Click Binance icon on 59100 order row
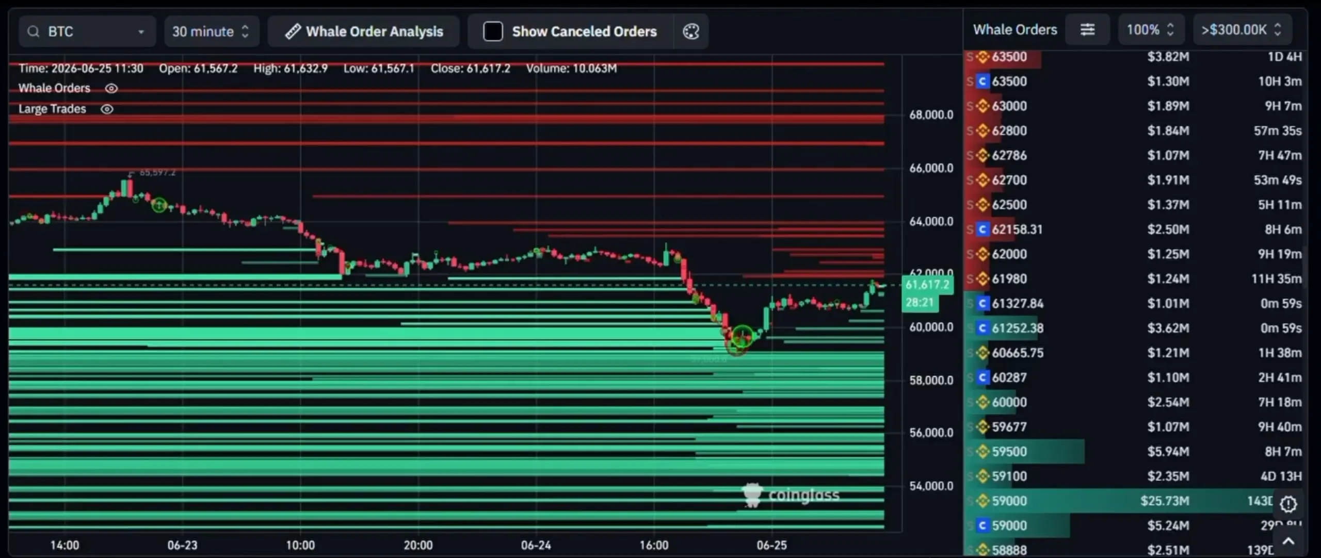Screen dimensions: 1321x558 click(982, 477)
